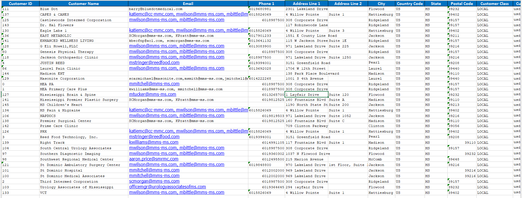Image resolution: width=522 pixels, height=198 pixels.
Task: Open the officemgr@urologyassociatesofms.com link
Action: [x=167, y=187]
